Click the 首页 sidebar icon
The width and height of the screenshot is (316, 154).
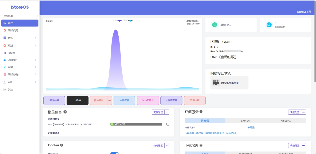pyautogui.click(x=5, y=23)
